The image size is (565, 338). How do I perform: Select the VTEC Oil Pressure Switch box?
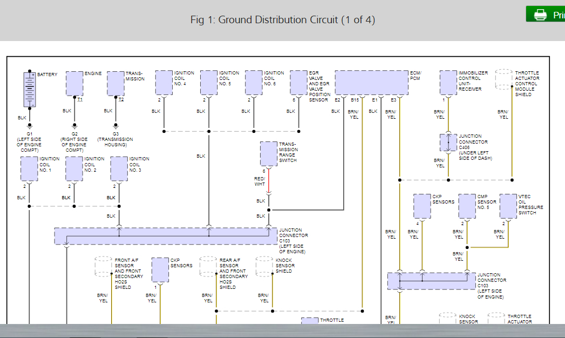pyautogui.click(x=508, y=206)
